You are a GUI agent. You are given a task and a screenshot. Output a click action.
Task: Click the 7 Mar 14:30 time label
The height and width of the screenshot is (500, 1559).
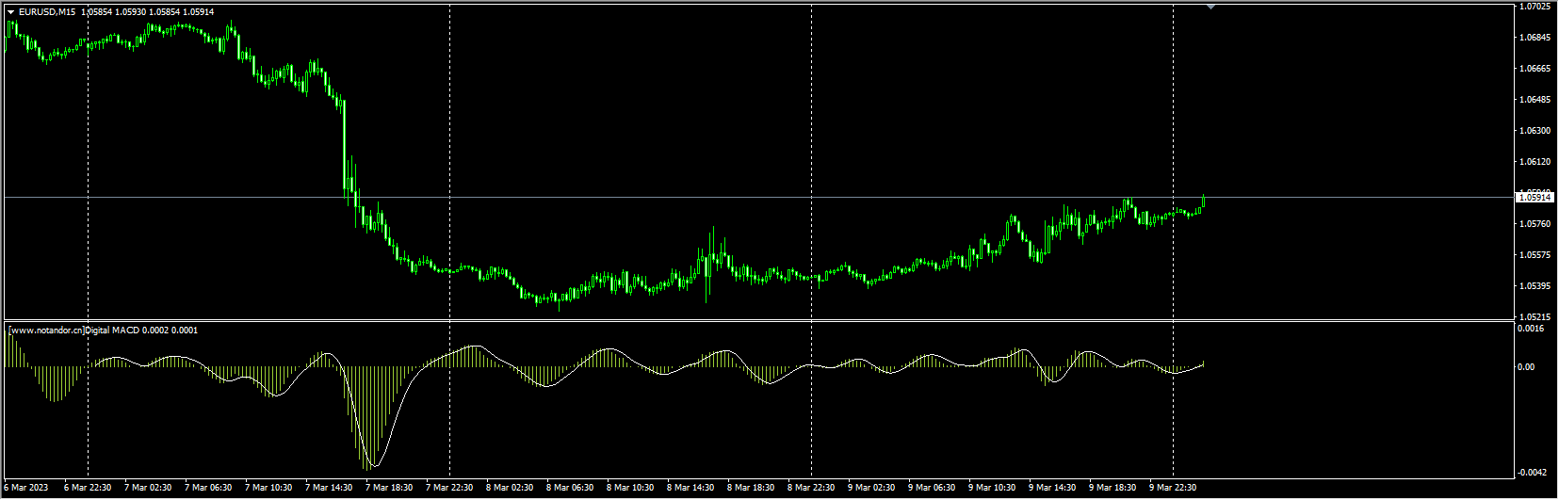click(329, 488)
